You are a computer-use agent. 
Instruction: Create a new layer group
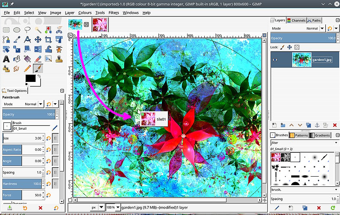click(x=283, y=125)
